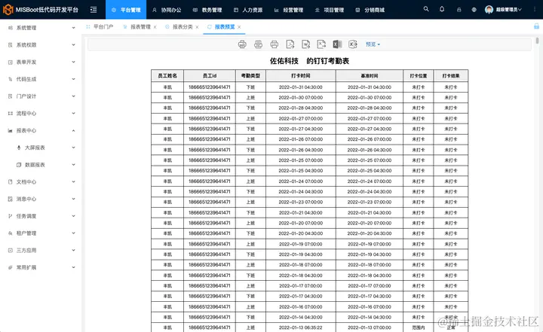Expand 数据报表 submenu

tap(41, 165)
